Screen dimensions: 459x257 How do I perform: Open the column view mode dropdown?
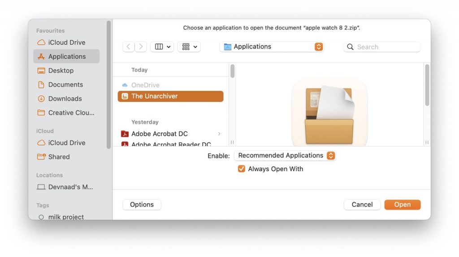coord(162,47)
